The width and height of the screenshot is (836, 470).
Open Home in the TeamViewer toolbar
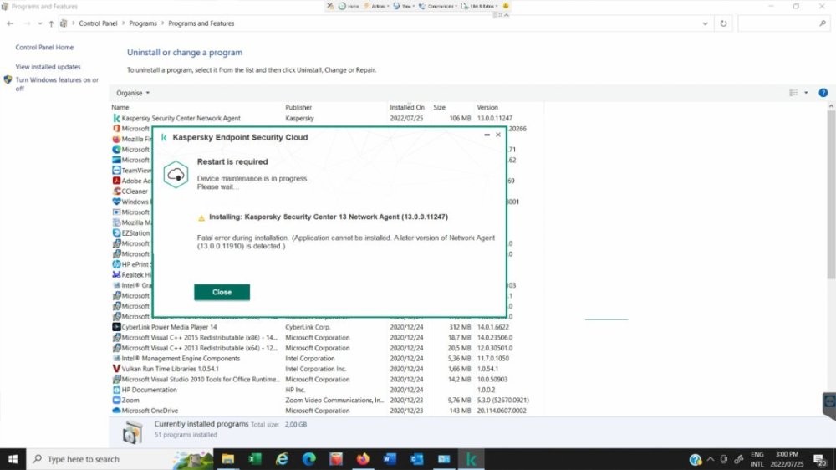[349, 6]
